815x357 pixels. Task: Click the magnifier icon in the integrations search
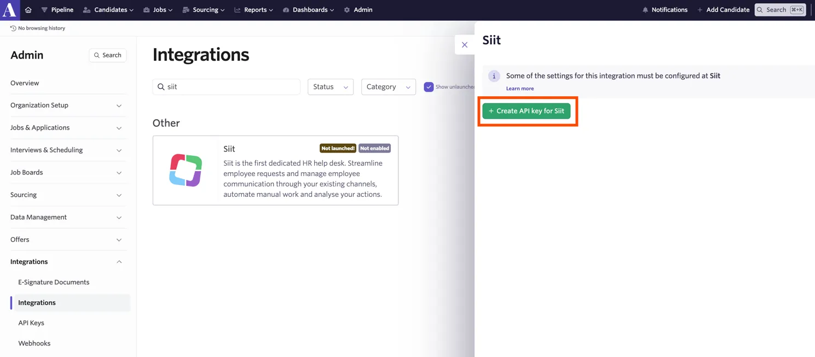161,87
